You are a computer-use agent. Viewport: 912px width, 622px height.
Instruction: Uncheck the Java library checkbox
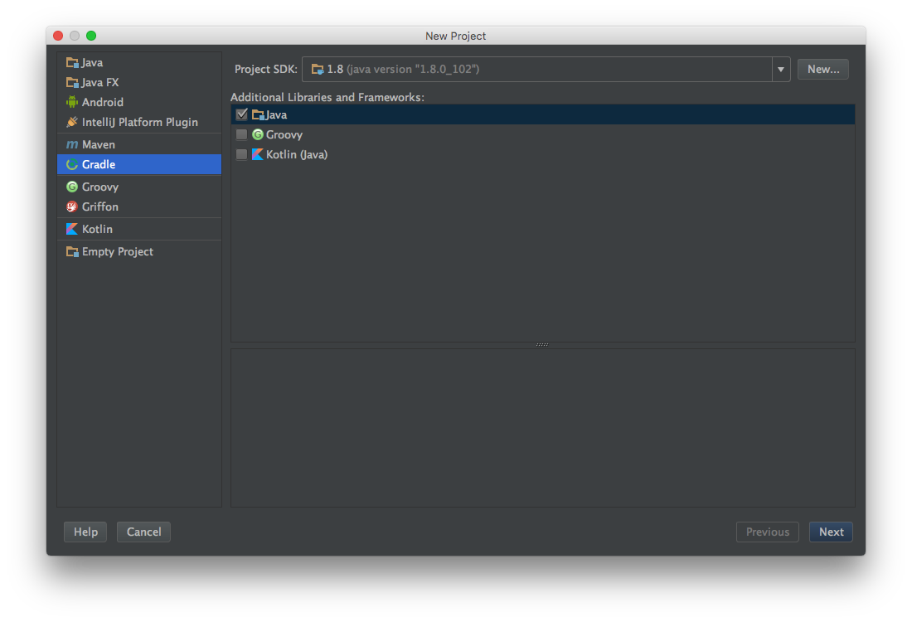[241, 114]
